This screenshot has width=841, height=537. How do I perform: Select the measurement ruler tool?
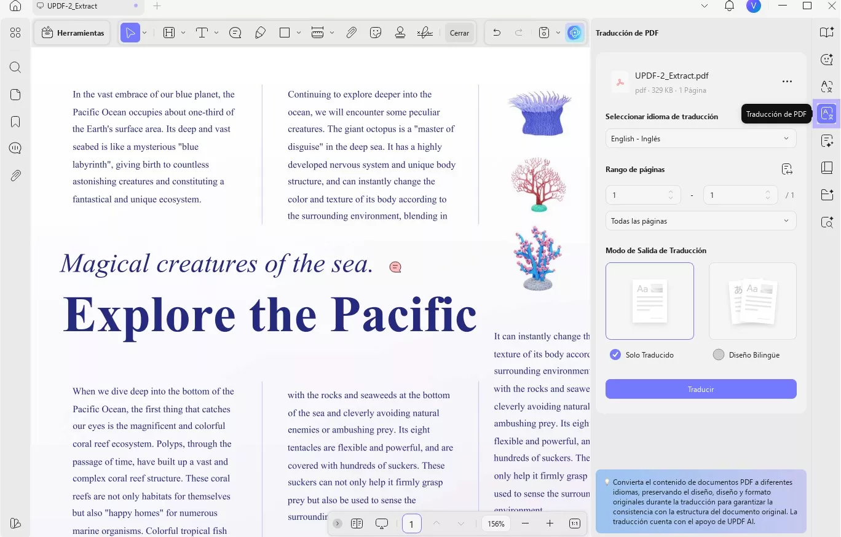pyautogui.click(x=317, y=33)
